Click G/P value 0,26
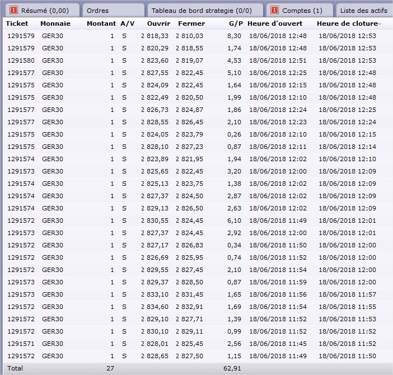Viewport: 393px width, 375px height. pos(234,134)
